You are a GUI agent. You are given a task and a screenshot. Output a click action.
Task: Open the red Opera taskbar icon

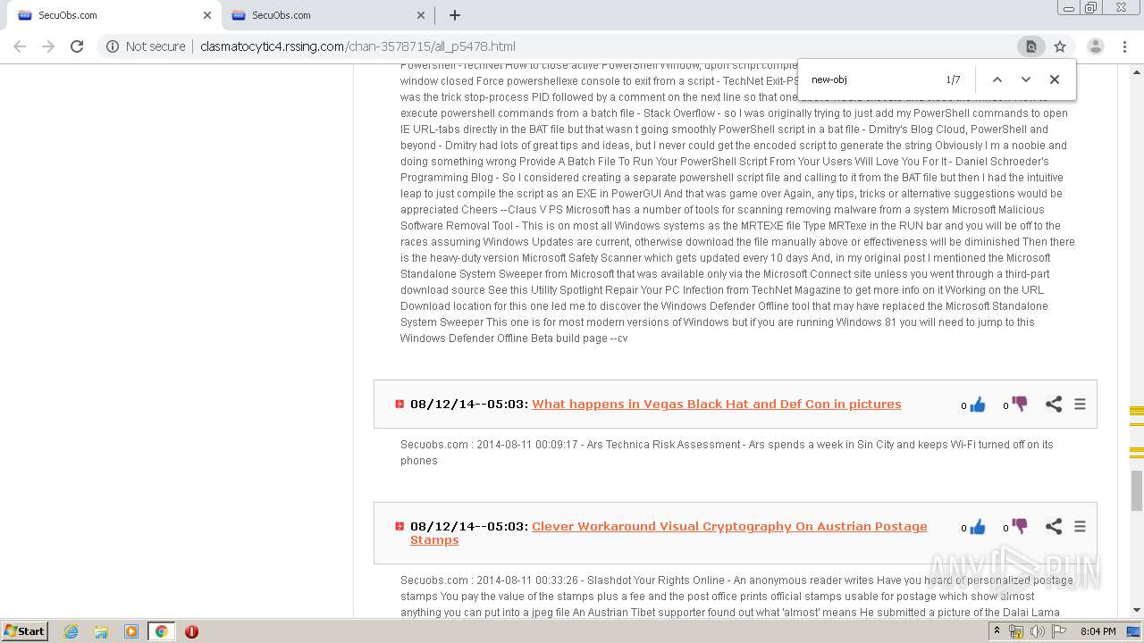coord(191,631)
